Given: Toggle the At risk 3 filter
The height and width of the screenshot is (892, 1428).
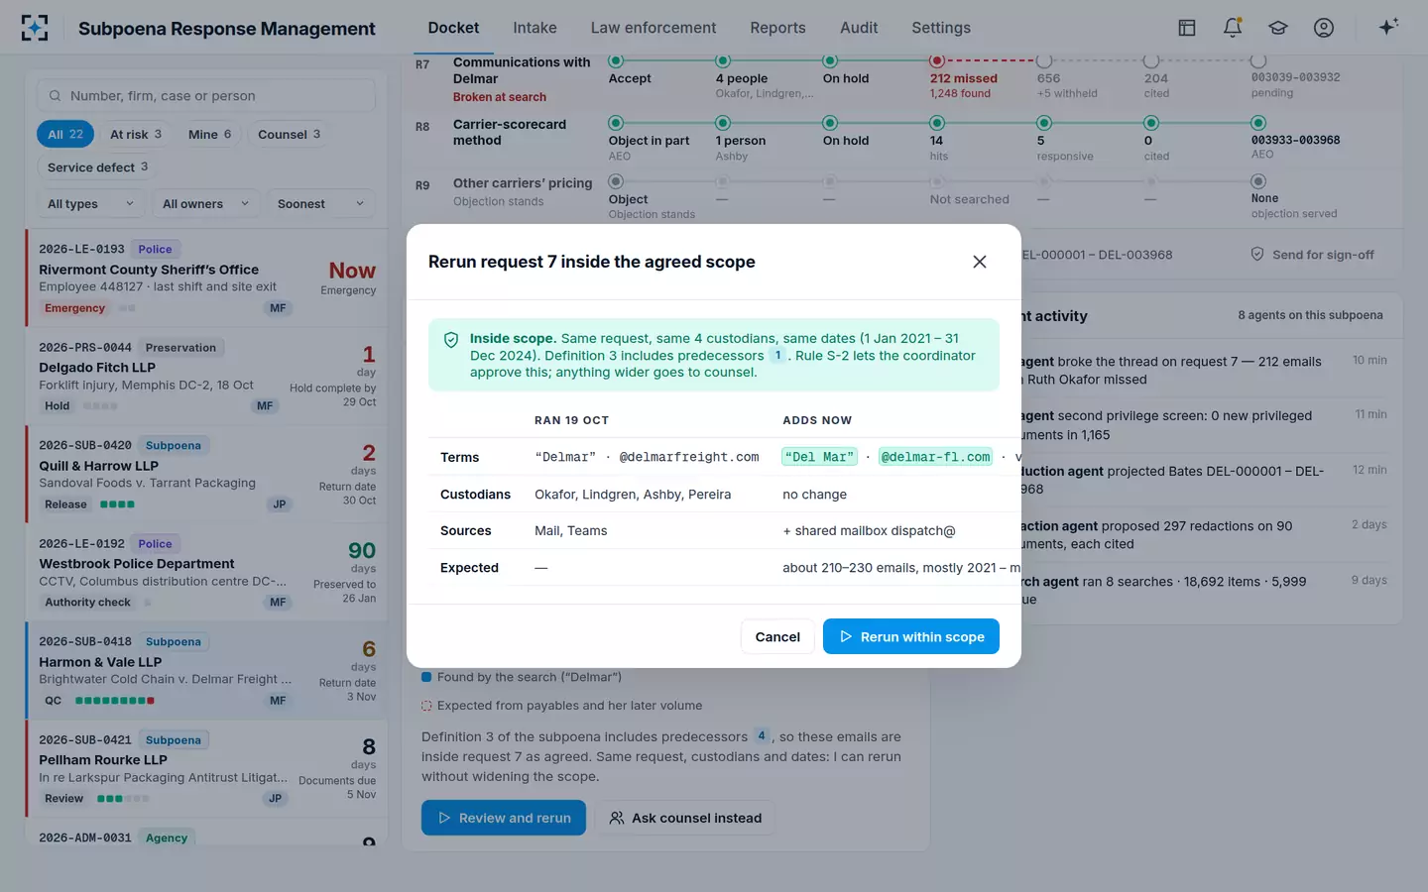Looking at the screenshot, I should point(136,134).
